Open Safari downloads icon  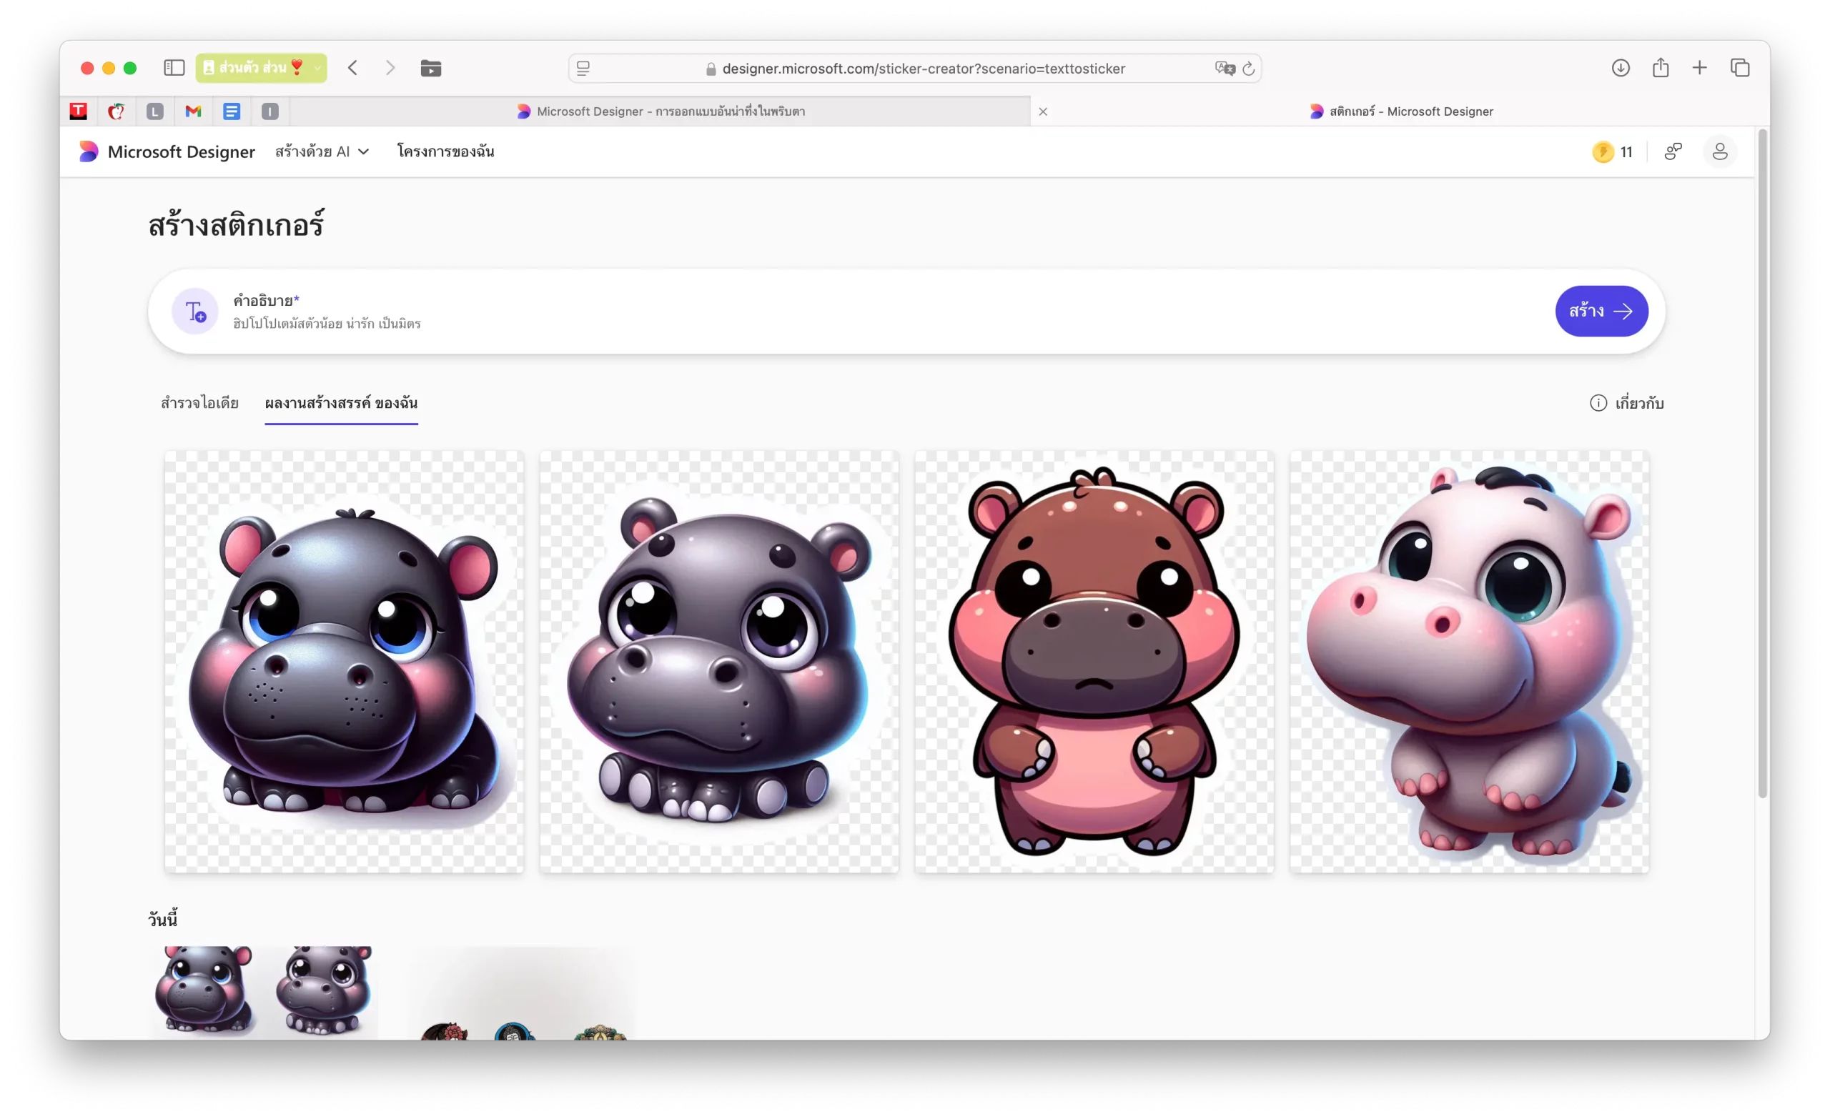pos(1621,69)
